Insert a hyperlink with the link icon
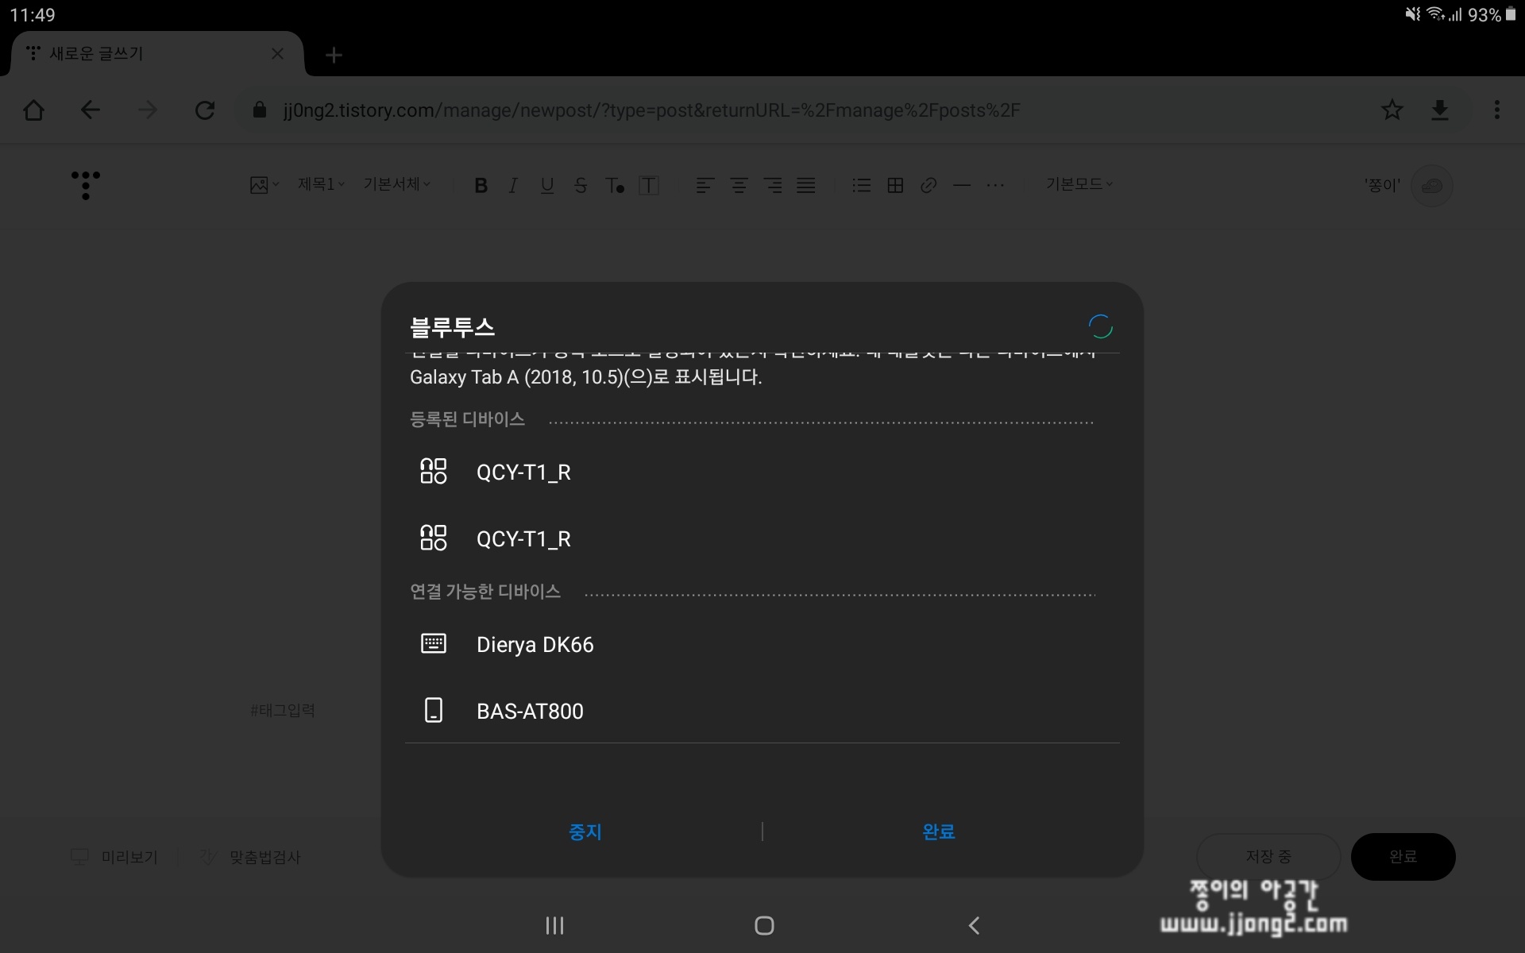The width and height of the screenshot is (1525, 953). (929, 186)
